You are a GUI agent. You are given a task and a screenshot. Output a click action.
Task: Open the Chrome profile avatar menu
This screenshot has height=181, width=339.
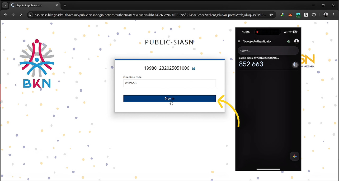pyautogui.click(x=326, y=15)
